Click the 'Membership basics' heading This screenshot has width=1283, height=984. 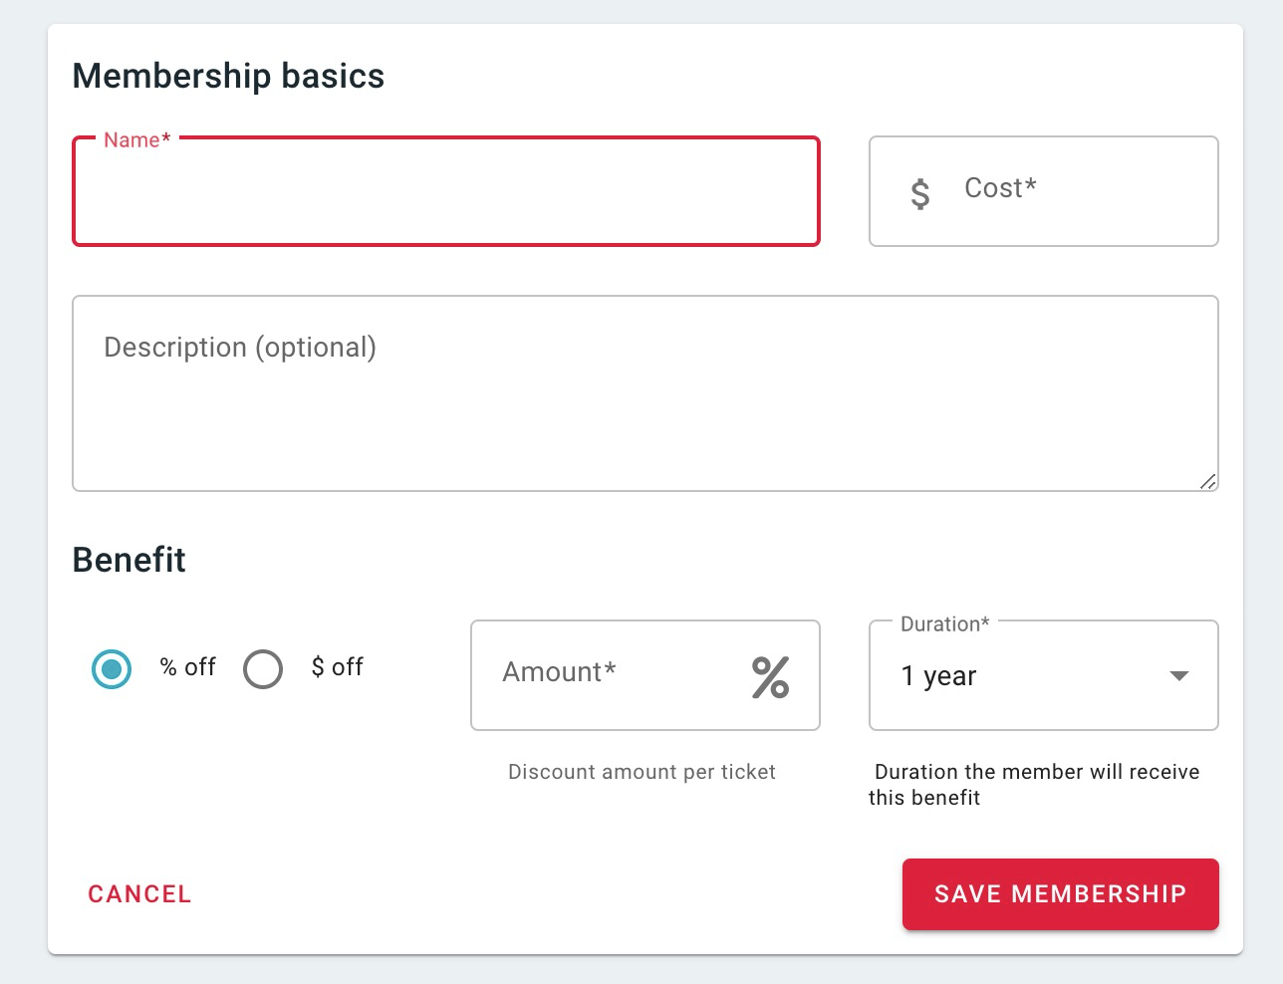coord(228,76)
